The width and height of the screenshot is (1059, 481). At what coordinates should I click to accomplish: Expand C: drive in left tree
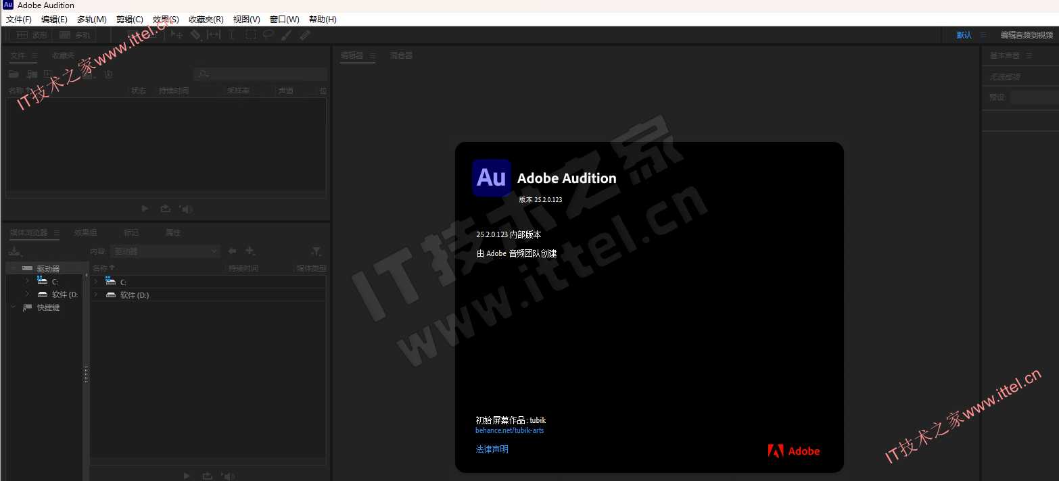27,280
